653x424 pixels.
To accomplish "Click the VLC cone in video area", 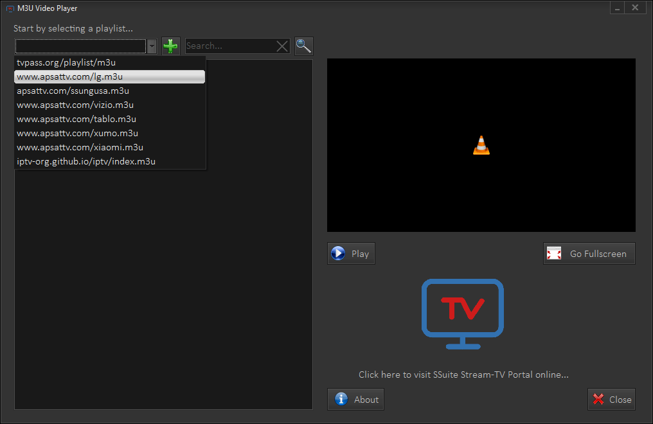I will pos(481,145).
